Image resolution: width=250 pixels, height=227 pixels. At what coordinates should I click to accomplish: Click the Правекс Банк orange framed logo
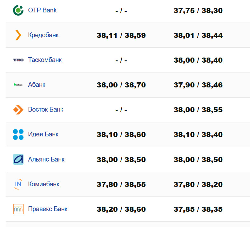pos(18,209)
